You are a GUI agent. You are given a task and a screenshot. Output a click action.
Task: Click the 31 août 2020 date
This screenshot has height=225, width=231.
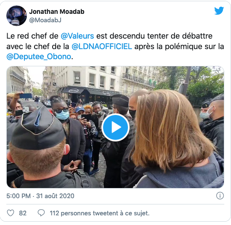coord(55,196)
